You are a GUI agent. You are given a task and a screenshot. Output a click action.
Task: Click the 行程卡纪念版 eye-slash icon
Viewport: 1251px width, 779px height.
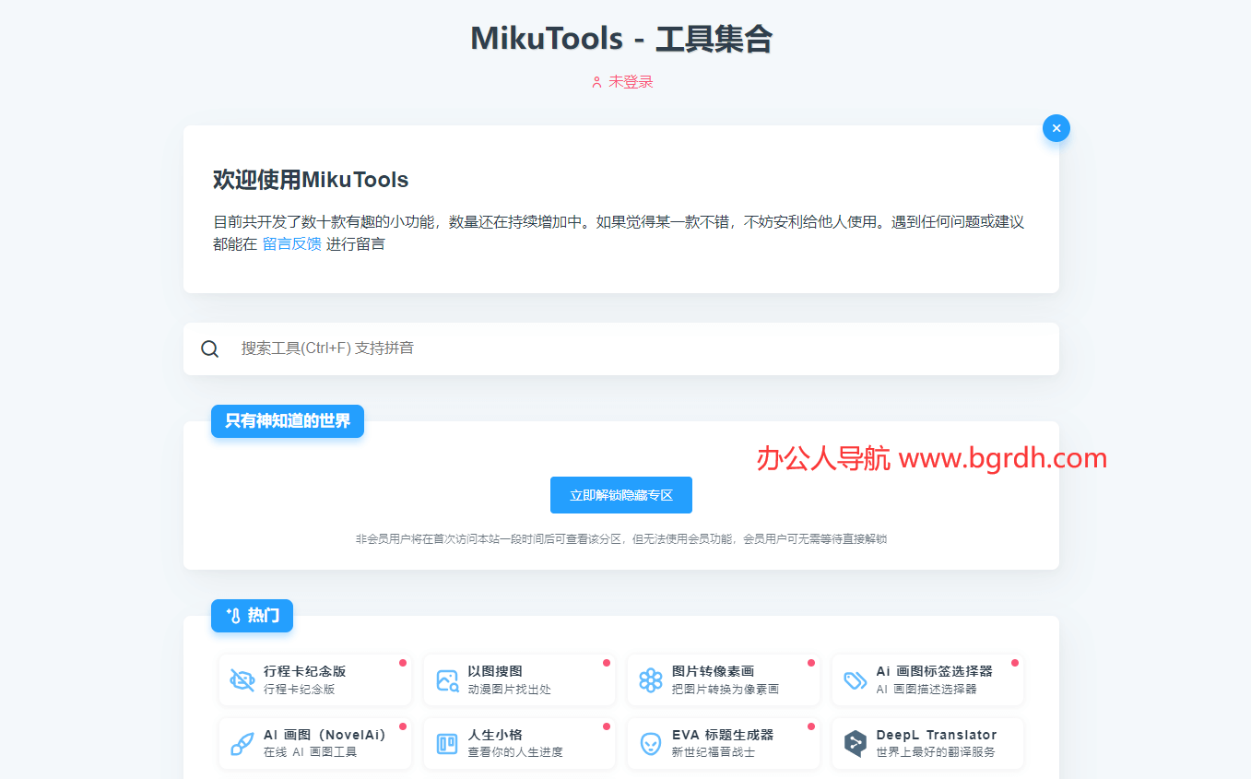(x=242, y=680)
